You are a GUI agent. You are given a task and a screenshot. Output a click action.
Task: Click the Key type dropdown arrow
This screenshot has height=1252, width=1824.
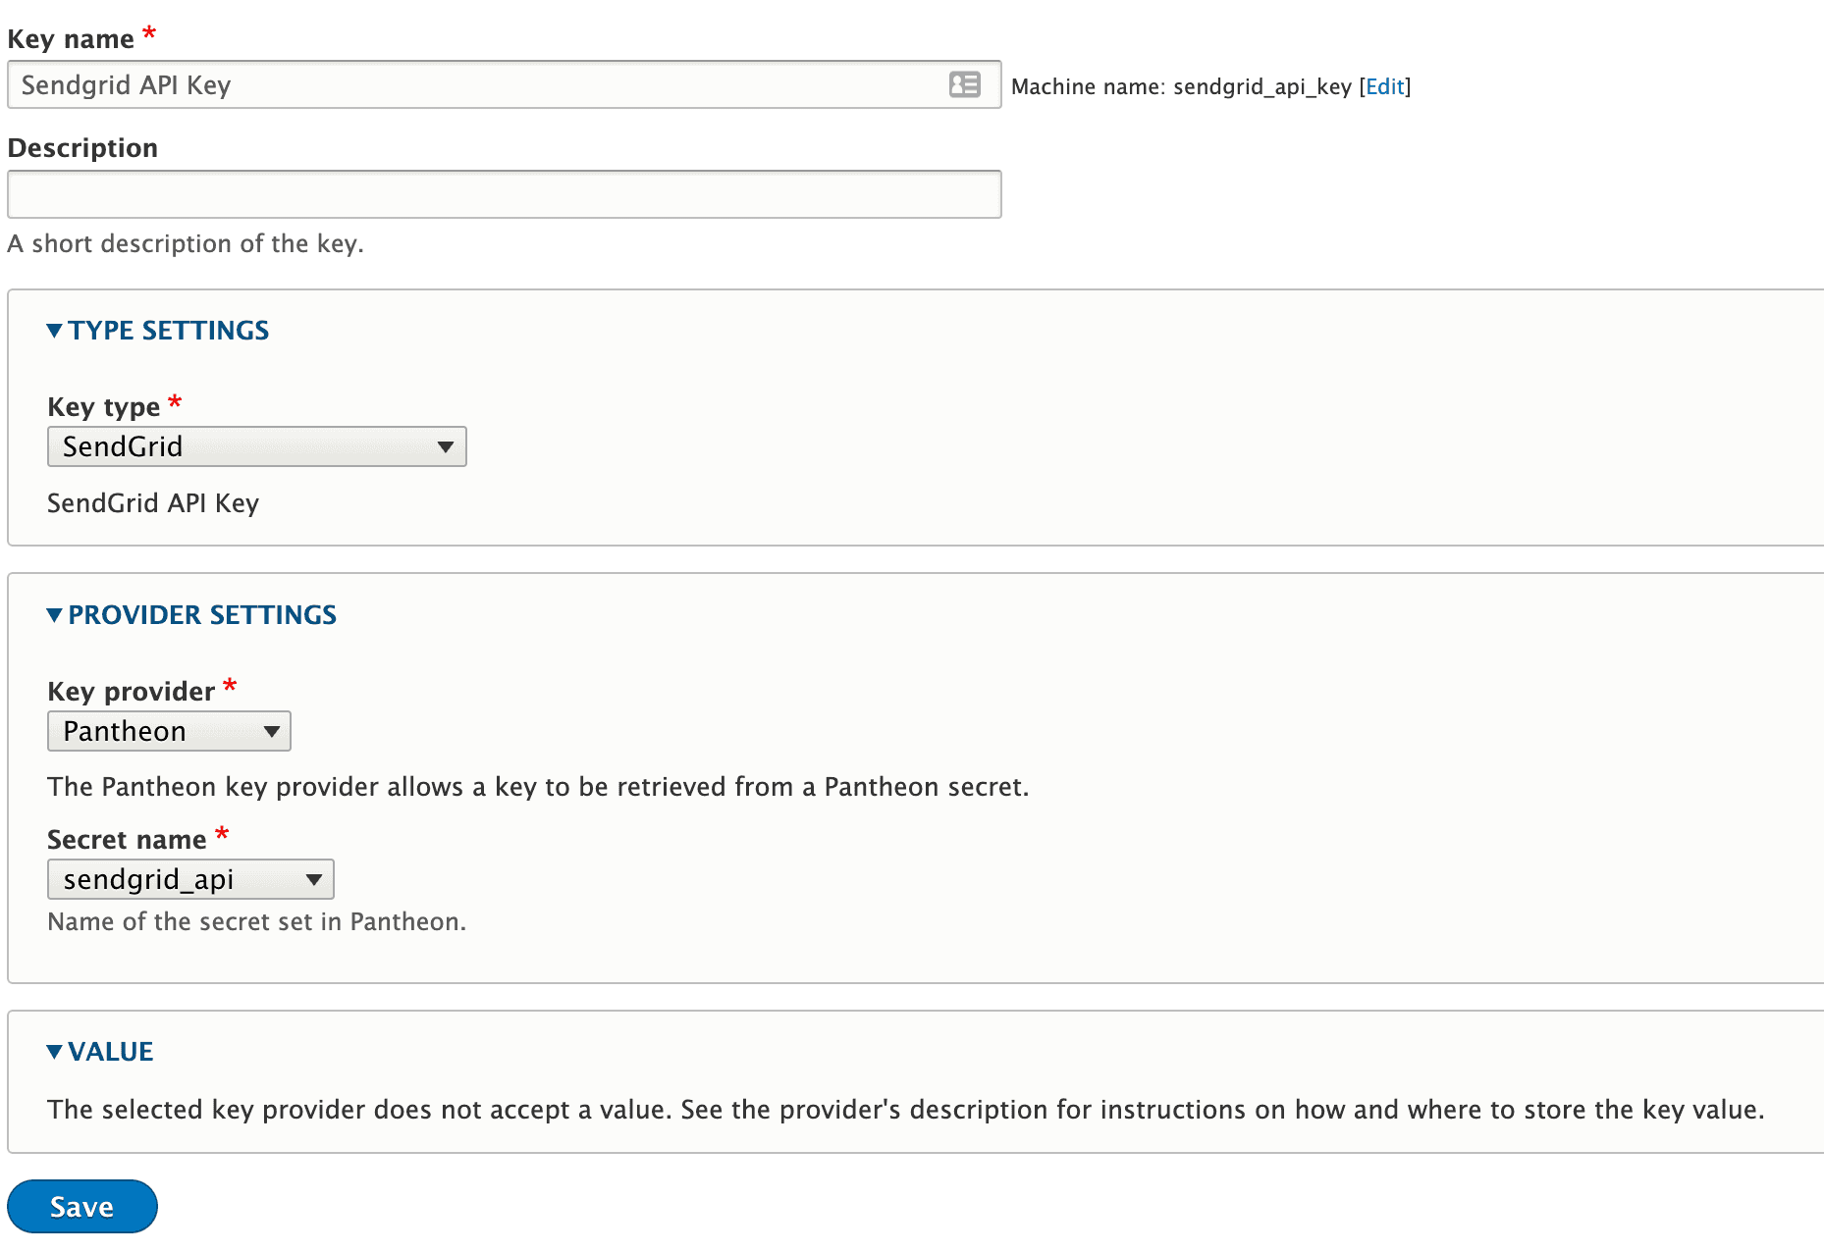pyautogui.click(x=447, y=446)
